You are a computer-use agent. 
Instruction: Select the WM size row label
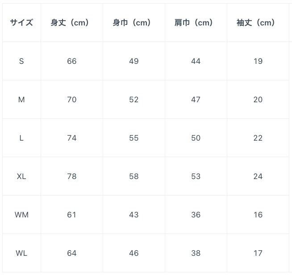click(21, 215)
